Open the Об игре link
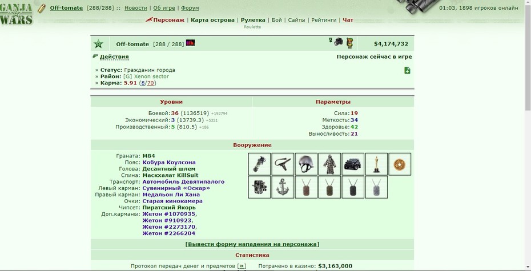 coord(164,8)
